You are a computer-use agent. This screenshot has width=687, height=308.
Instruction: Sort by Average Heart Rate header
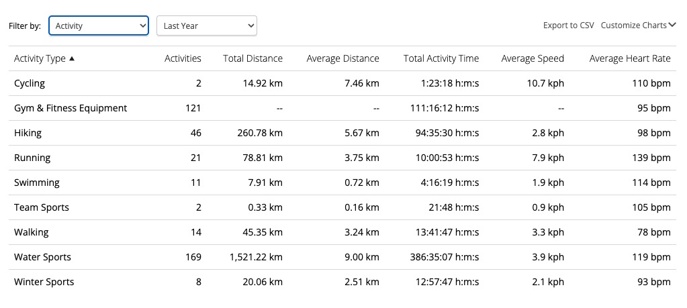pos(629,58)
